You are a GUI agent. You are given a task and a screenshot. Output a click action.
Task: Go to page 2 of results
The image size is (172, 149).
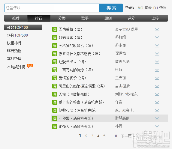pos(86,136)
